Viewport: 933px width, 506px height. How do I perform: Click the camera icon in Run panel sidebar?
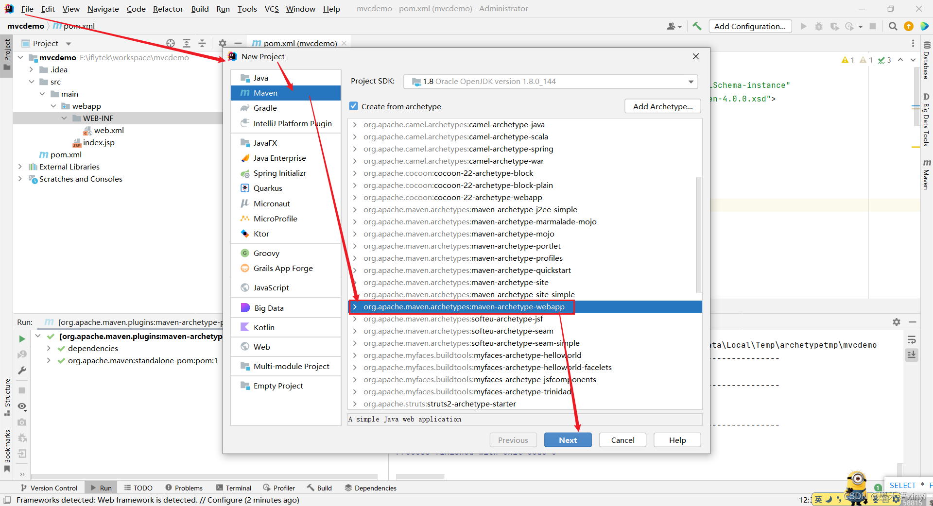pos(22,422)
